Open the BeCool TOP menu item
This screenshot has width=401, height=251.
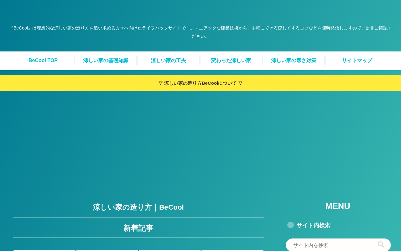pos(43,61)
